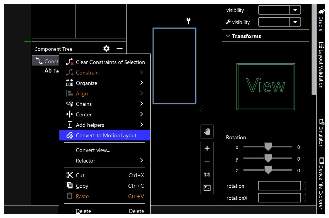Screen dimensions: 329x218
Task: Click resource picker beside rotationX field
Action: pos(305,197)
